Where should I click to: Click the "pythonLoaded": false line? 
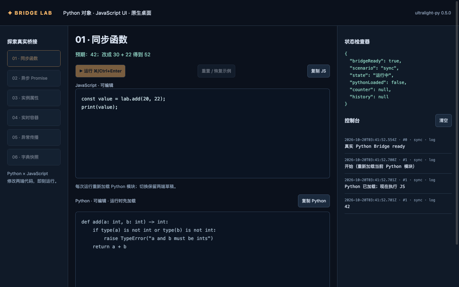378,82
